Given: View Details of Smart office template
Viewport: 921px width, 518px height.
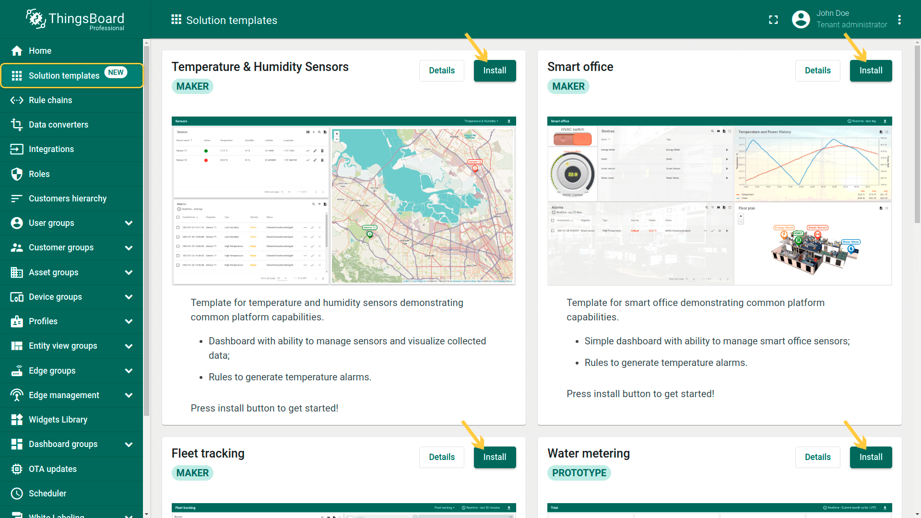Looking at the screenshot, I should point(817,71).
